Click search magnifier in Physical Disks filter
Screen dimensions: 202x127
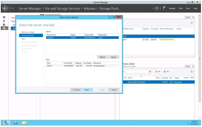(x=150, y=72)
